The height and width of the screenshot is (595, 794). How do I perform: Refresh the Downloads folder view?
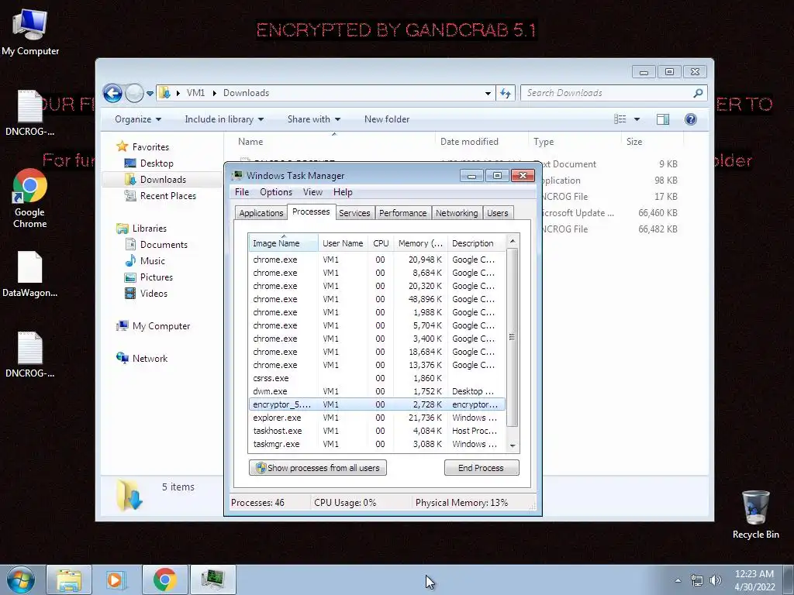pyautogui.click(x=506, y=93)
